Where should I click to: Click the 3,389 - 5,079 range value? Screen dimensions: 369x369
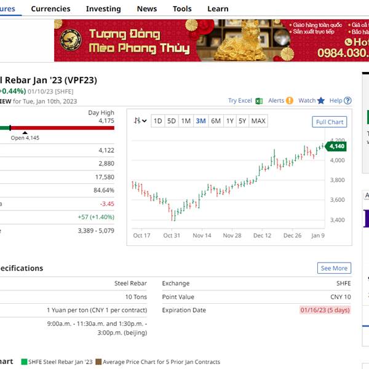point(96,231)
